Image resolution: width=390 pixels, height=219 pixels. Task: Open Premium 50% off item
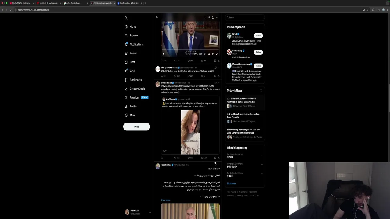136,97
